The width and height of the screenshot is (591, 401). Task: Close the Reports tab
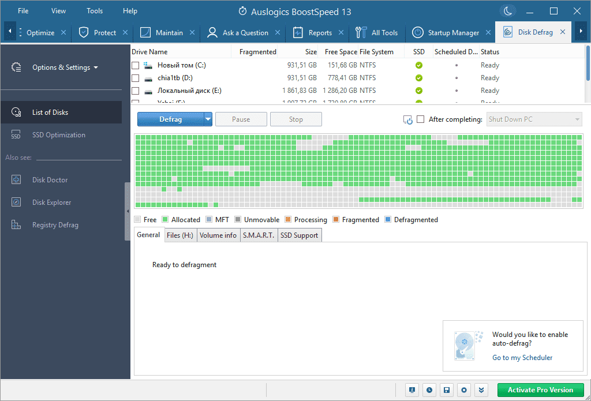click(x=341, y=32)
